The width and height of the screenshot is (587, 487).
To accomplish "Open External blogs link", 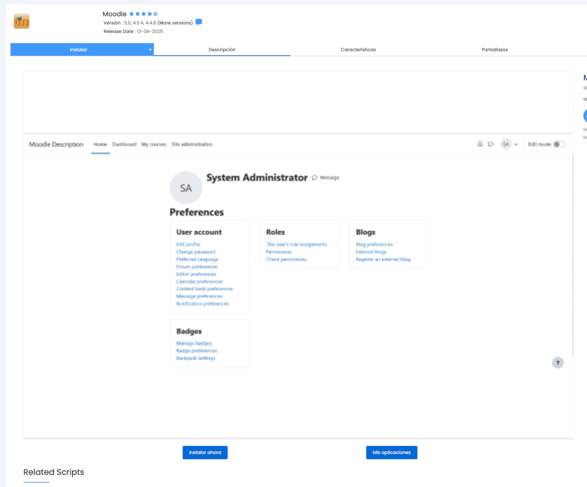I will pos(371,252).
